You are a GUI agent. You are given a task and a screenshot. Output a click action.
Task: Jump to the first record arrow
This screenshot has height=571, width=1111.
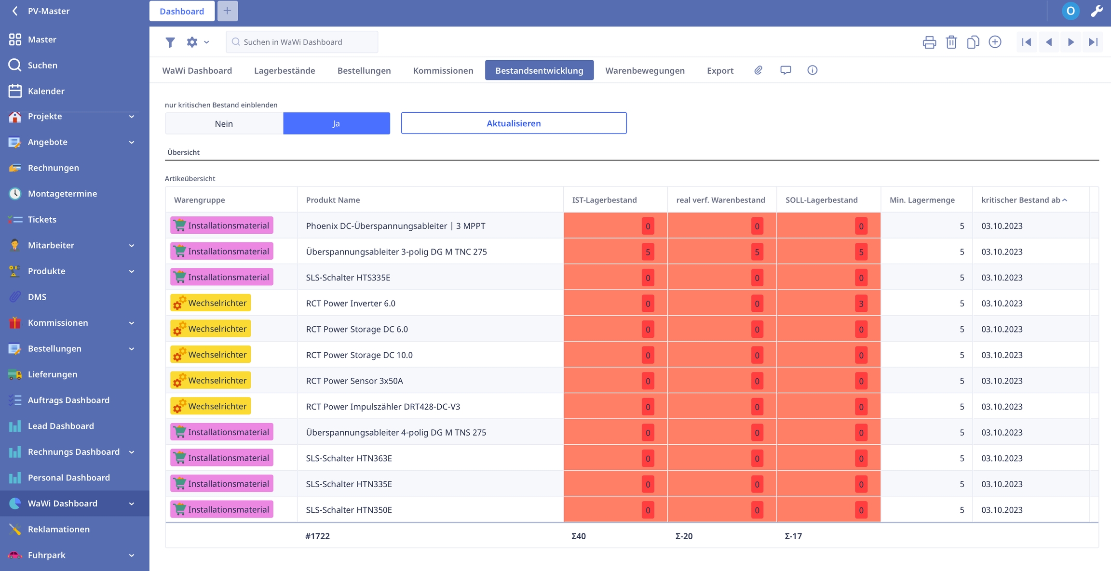(1027, 42)
